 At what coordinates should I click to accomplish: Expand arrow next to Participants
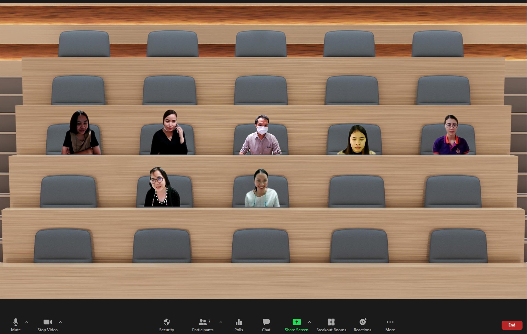click(x=221, y=322)
